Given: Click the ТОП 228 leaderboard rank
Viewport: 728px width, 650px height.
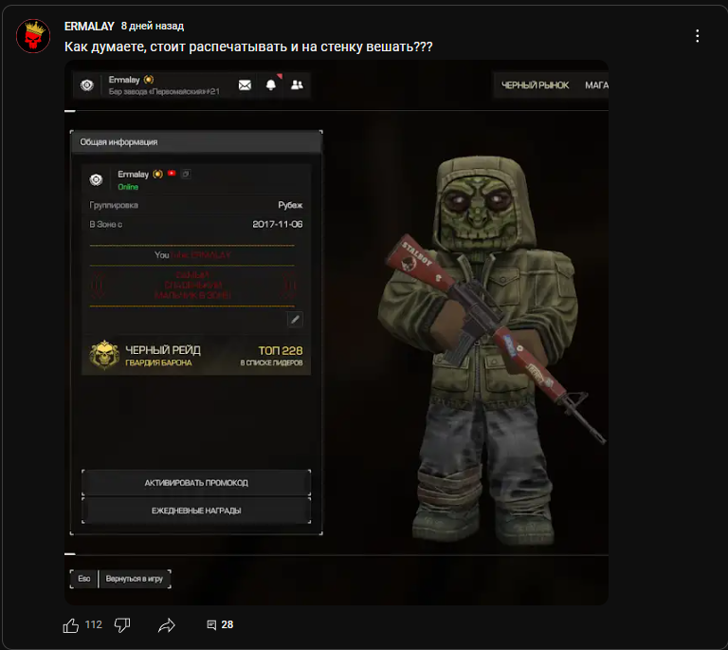Looking at the screenshot, I should 280,351.
